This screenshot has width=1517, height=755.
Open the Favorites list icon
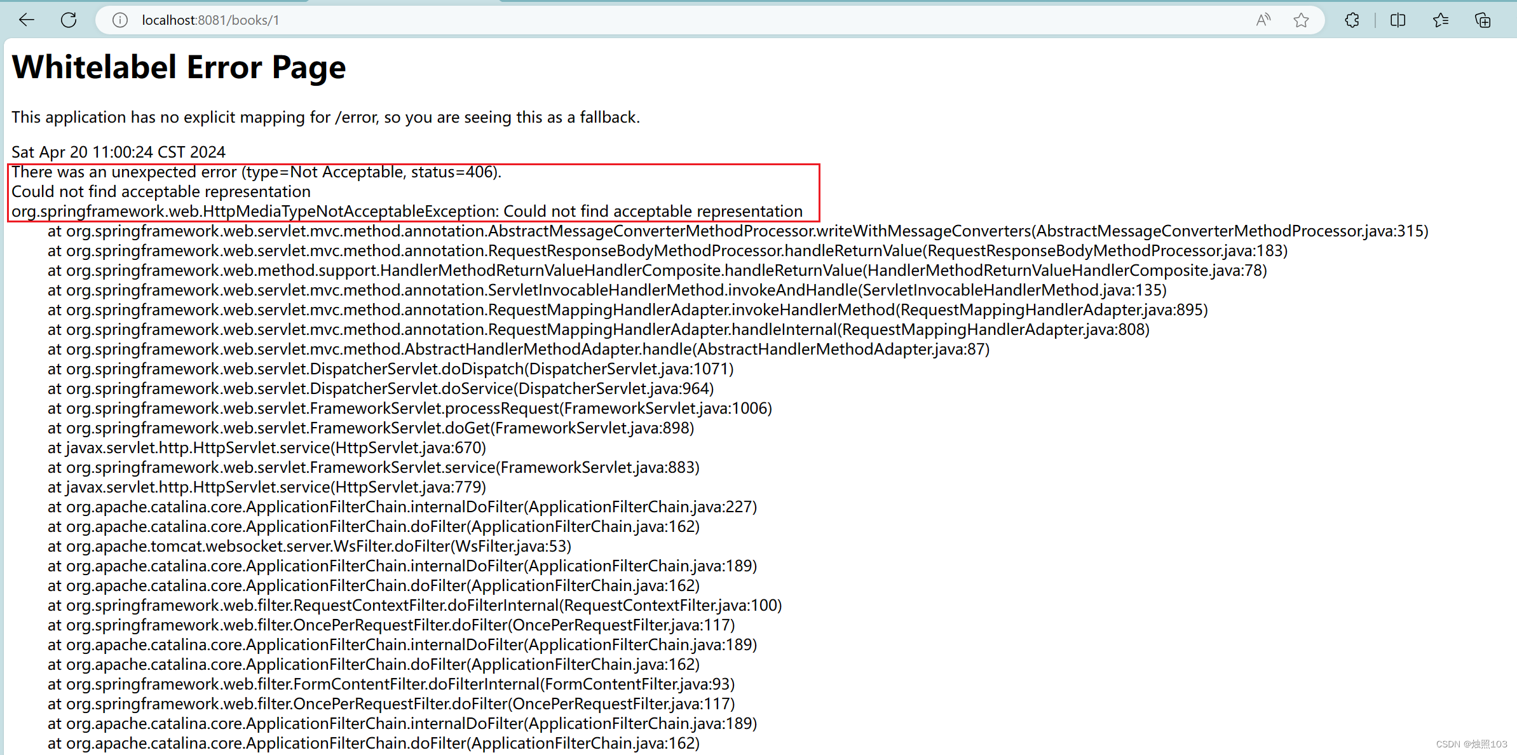click(1441, 20)
